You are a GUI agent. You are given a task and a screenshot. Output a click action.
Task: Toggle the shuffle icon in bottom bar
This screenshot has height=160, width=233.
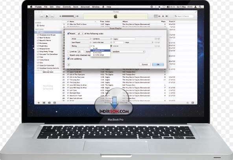(x=44, y=103)
